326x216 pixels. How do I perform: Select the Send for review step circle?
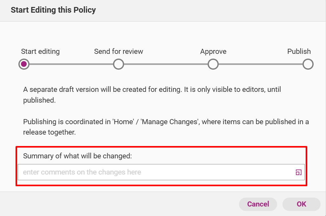click(118, 64)
